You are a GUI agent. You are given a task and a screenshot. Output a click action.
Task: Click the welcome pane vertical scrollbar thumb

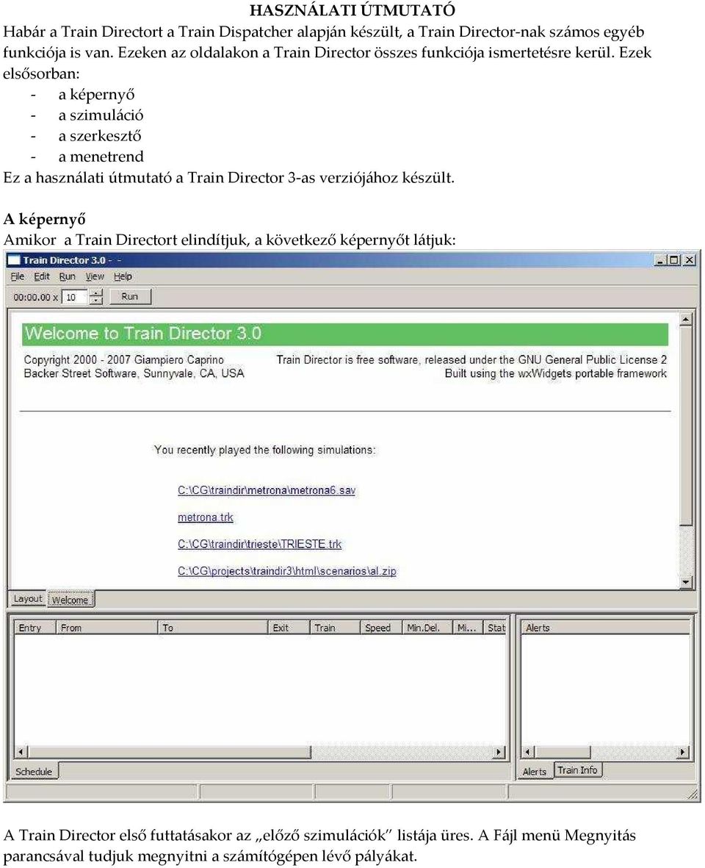pos(686,426)
